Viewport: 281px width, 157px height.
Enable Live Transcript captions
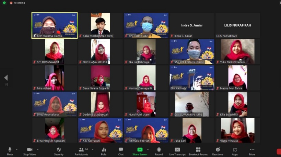[177, 151]
